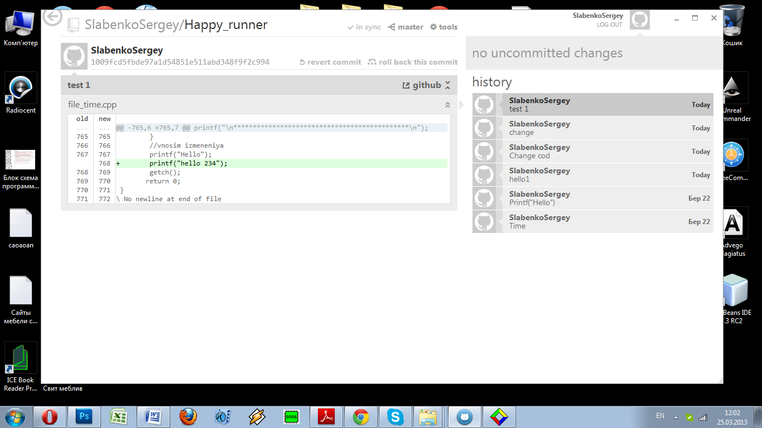Open the master branch dropdown
The height and width of the screenshot is (428, 762).
[x=406, y=27]
